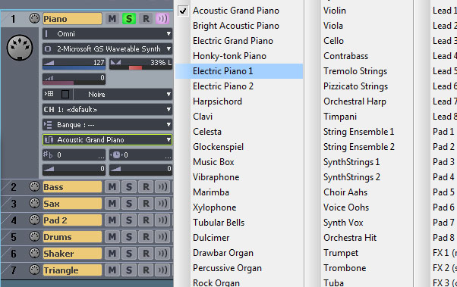Arm the Bass track for recording
This screenshot has height=287, width=457.
[146, 187]
